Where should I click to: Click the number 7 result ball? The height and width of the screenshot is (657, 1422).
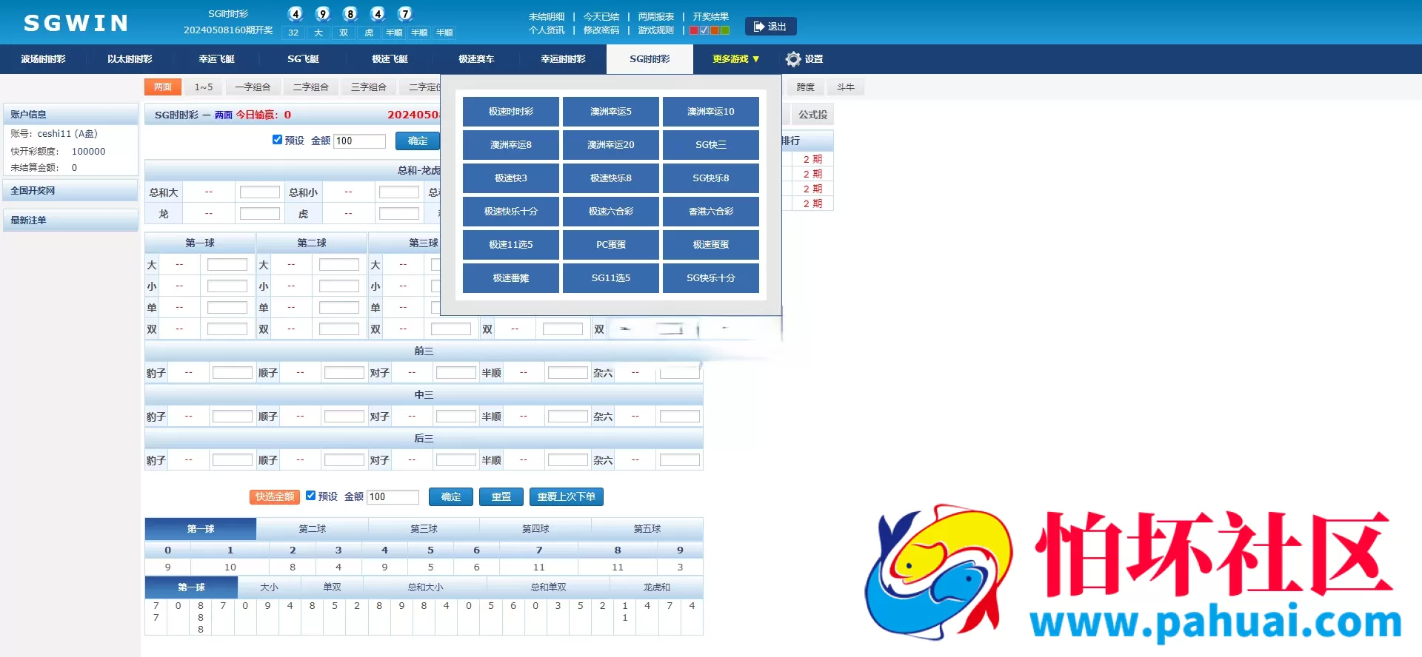(405, 13)
